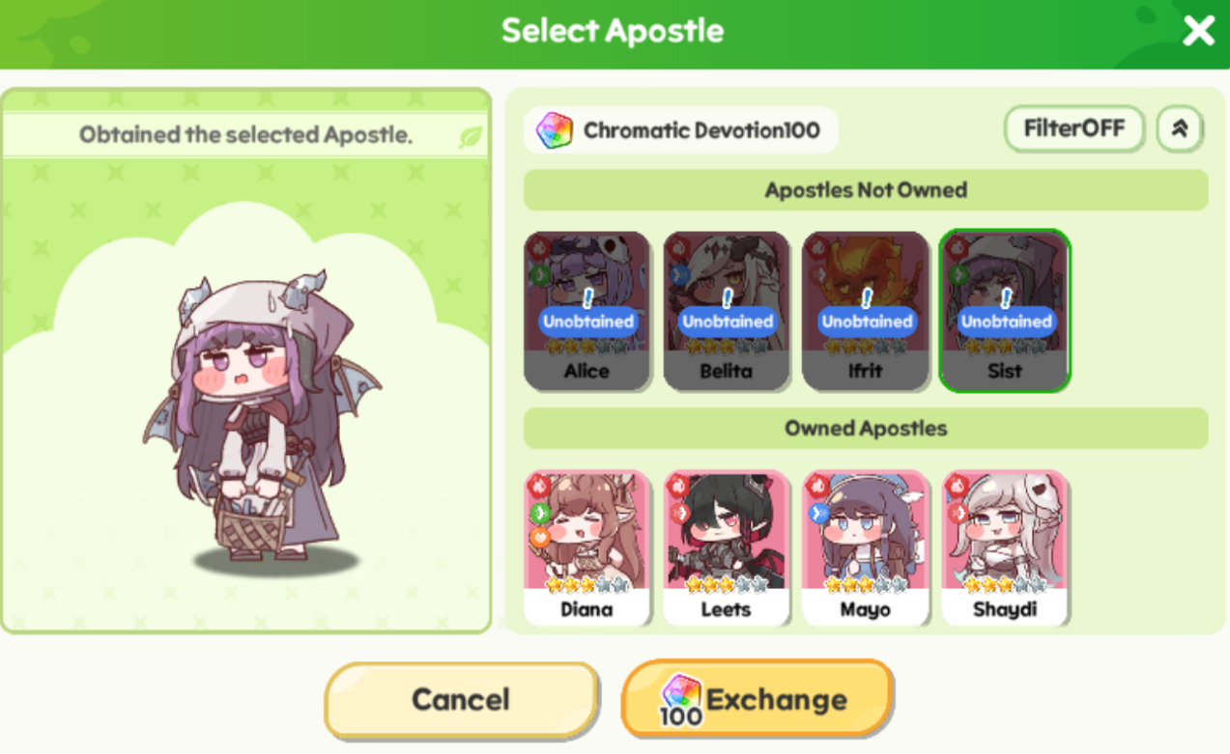Click the leaf icon in the obtained banner
Viewport: 1230px width, 754px height.
point(471,137)
